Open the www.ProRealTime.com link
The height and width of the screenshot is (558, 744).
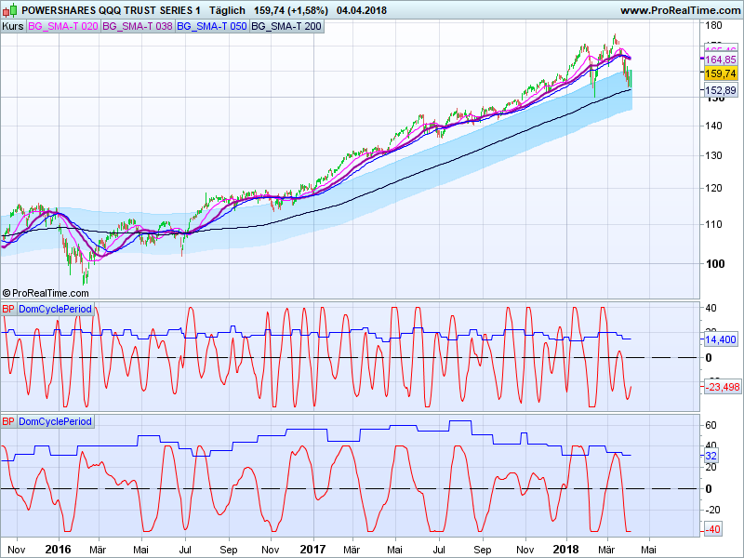tap(681, 10)
